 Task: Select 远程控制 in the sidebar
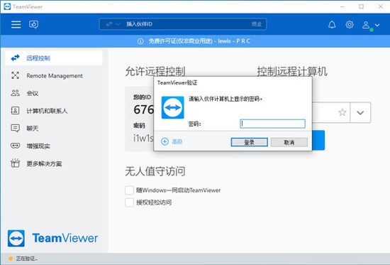pyautogui.click(x=54, y=58)
